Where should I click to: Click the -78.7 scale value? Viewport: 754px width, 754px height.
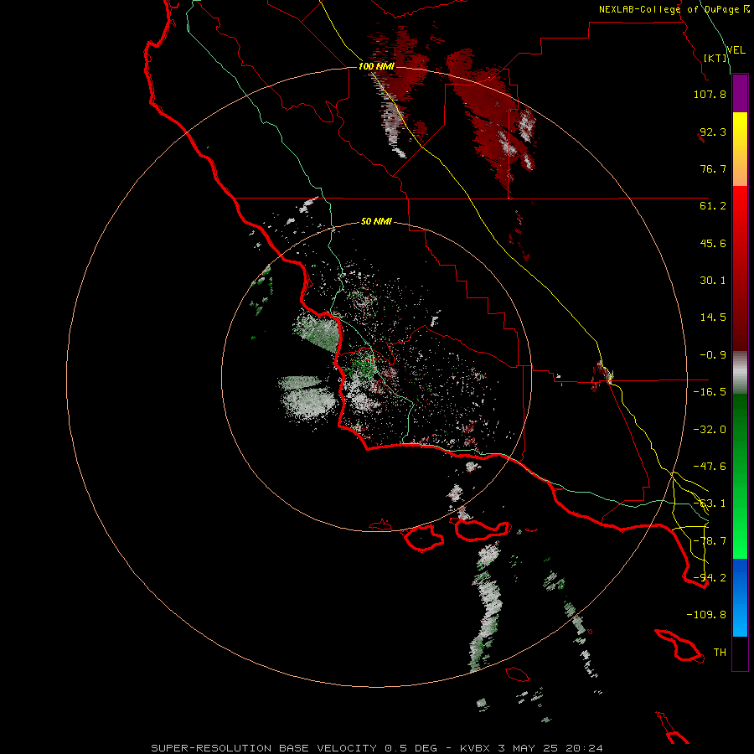coord(710,541)
